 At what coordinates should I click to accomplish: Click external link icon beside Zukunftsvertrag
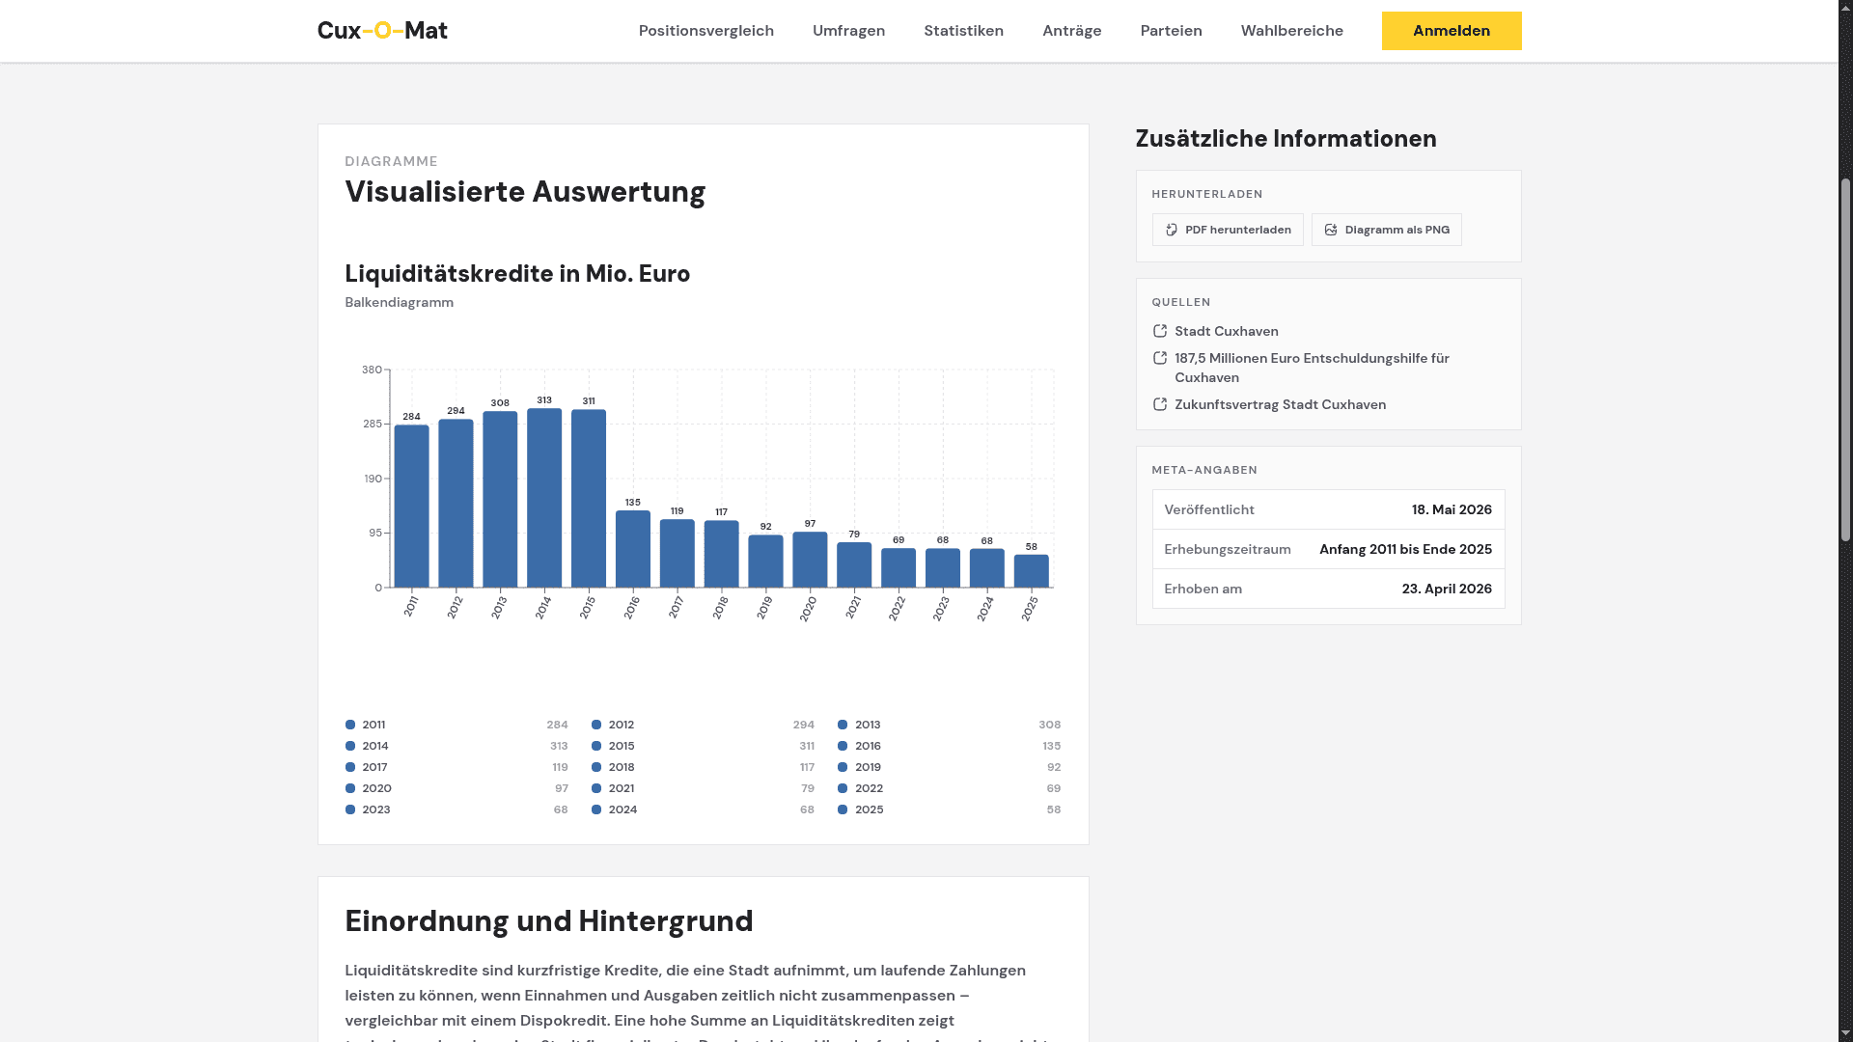point(1160,404)
